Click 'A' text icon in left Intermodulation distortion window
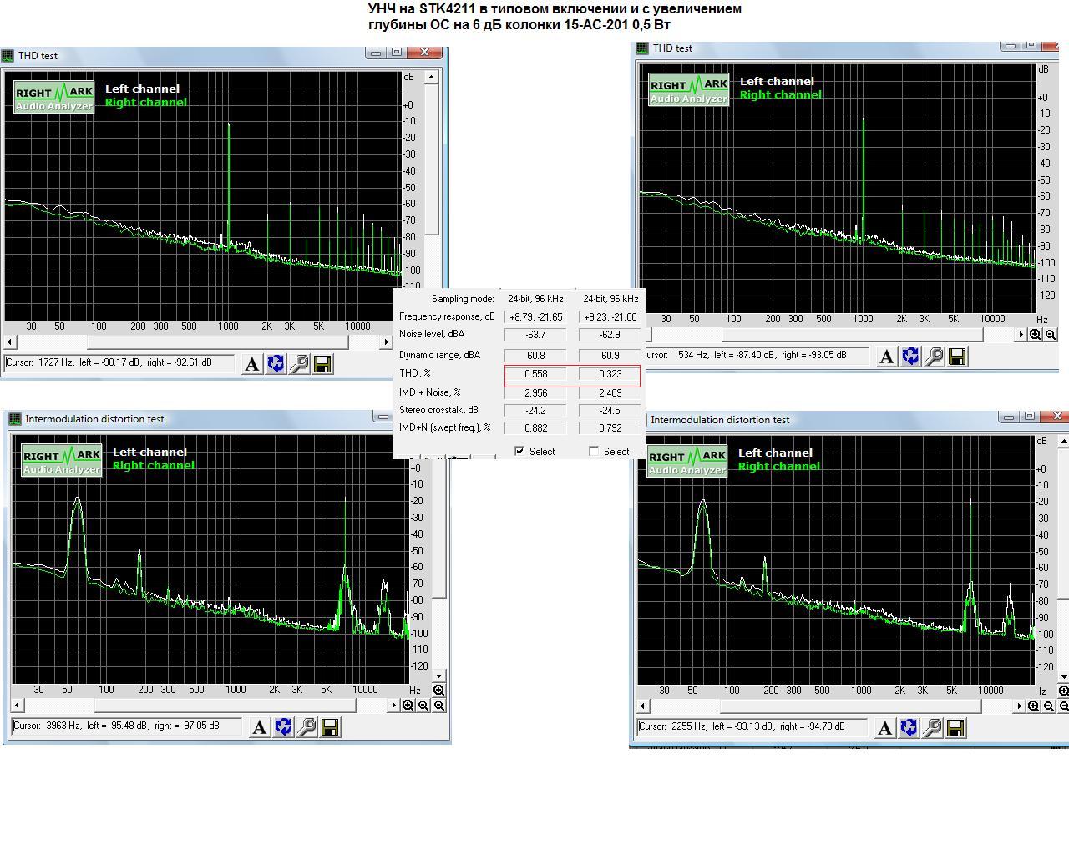This screenshot has height=855, width=1069. click(x=260, y=727)
